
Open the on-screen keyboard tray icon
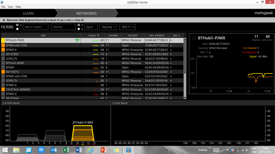pyautogui.click(x=216, y=150)
